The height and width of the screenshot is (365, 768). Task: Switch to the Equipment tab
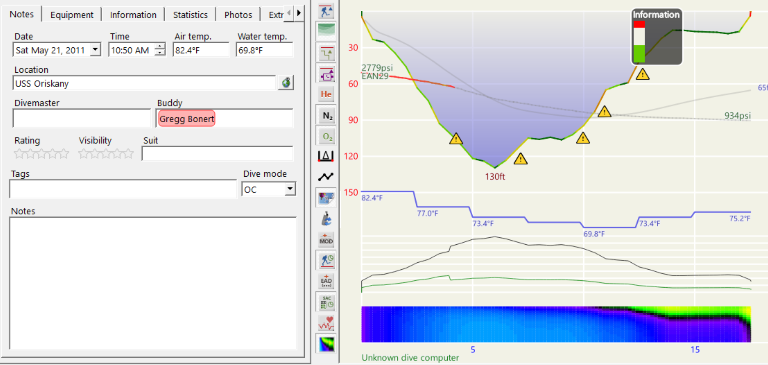point(72,15)
